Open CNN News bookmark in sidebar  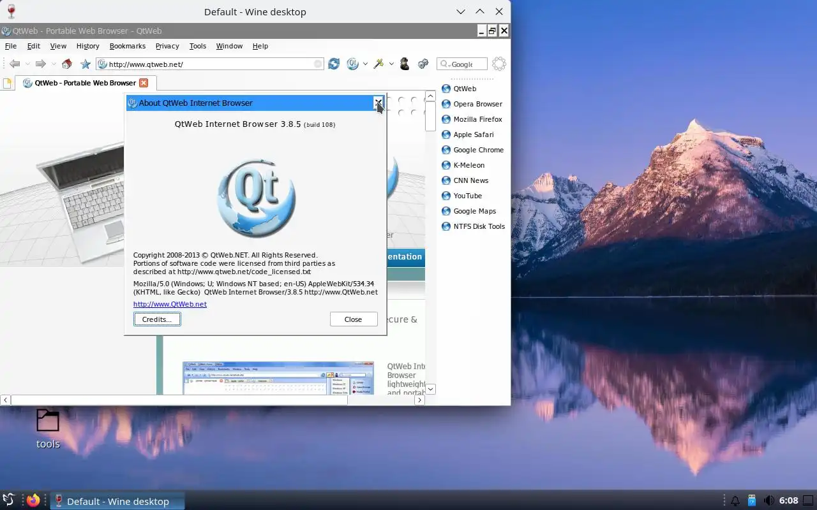pyautogui.click(x=465, y=180)
